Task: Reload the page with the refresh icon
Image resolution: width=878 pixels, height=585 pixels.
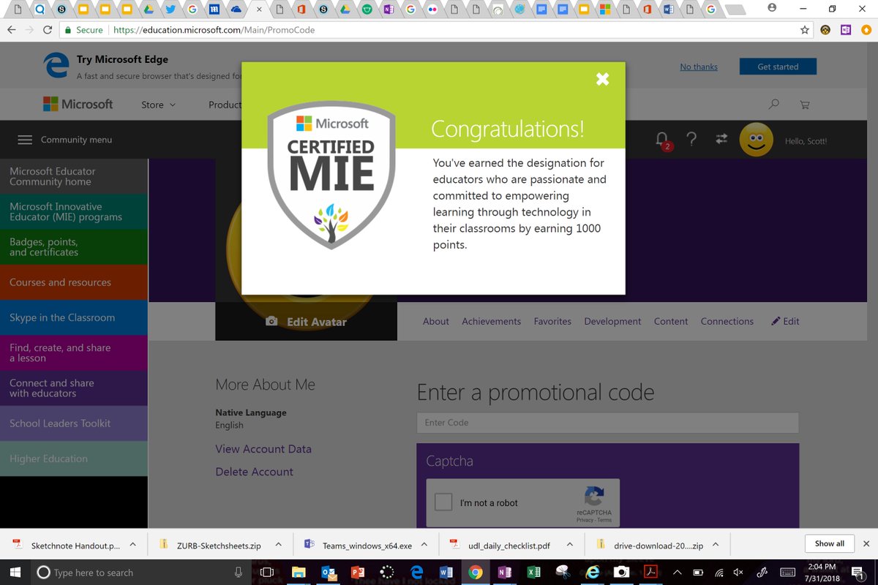Action: point(48,30)
